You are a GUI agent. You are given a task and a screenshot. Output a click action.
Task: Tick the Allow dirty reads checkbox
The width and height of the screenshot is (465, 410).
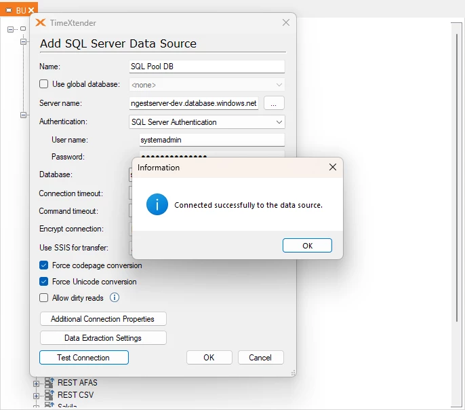coord(44,298)
